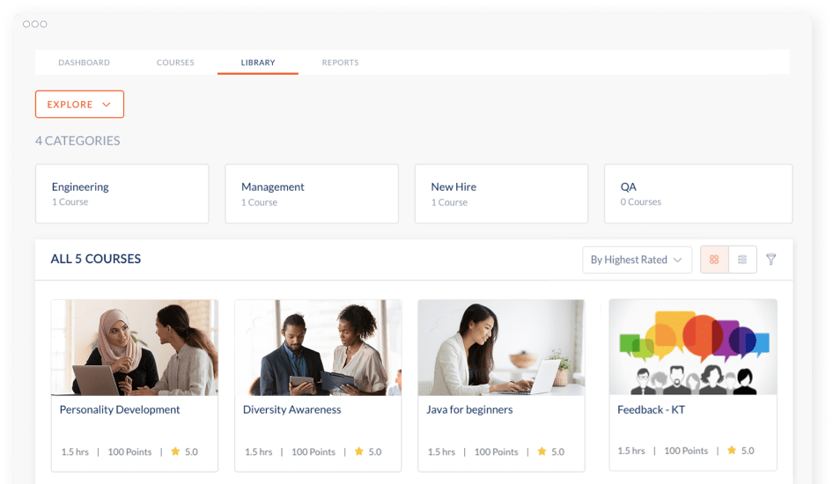
Task: Open the QA category card
Action: (x=698, y=194)
